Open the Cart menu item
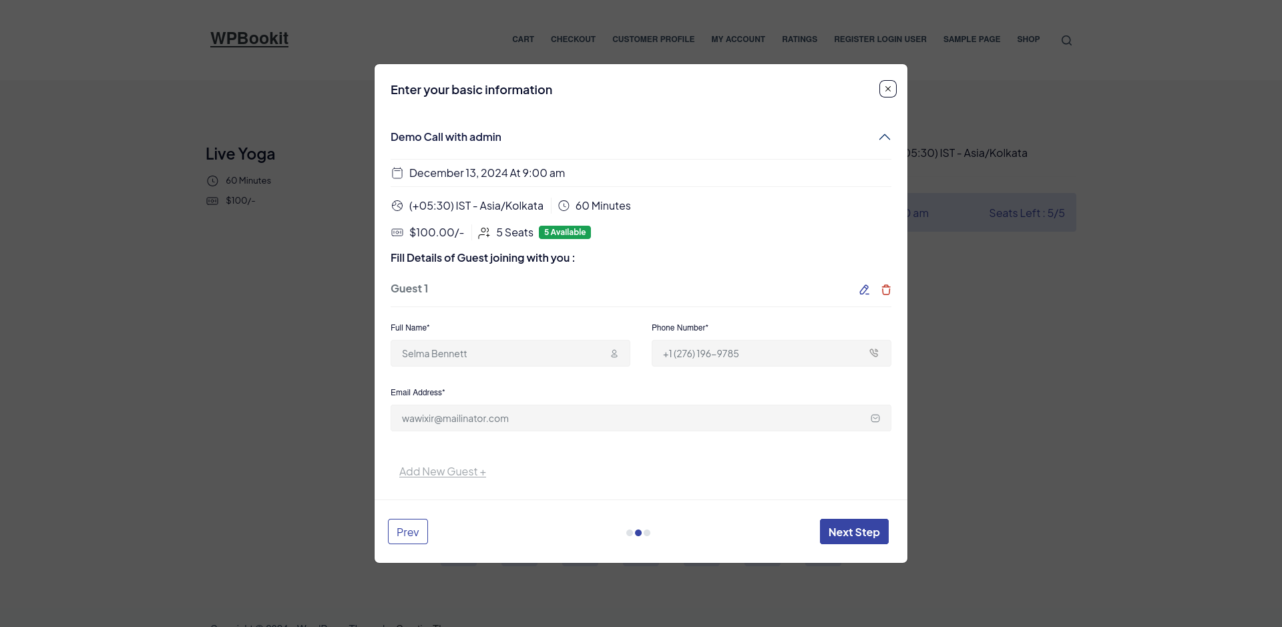Image resolution: width=1282 pixels, height=627 pixels. click(523, 39)
